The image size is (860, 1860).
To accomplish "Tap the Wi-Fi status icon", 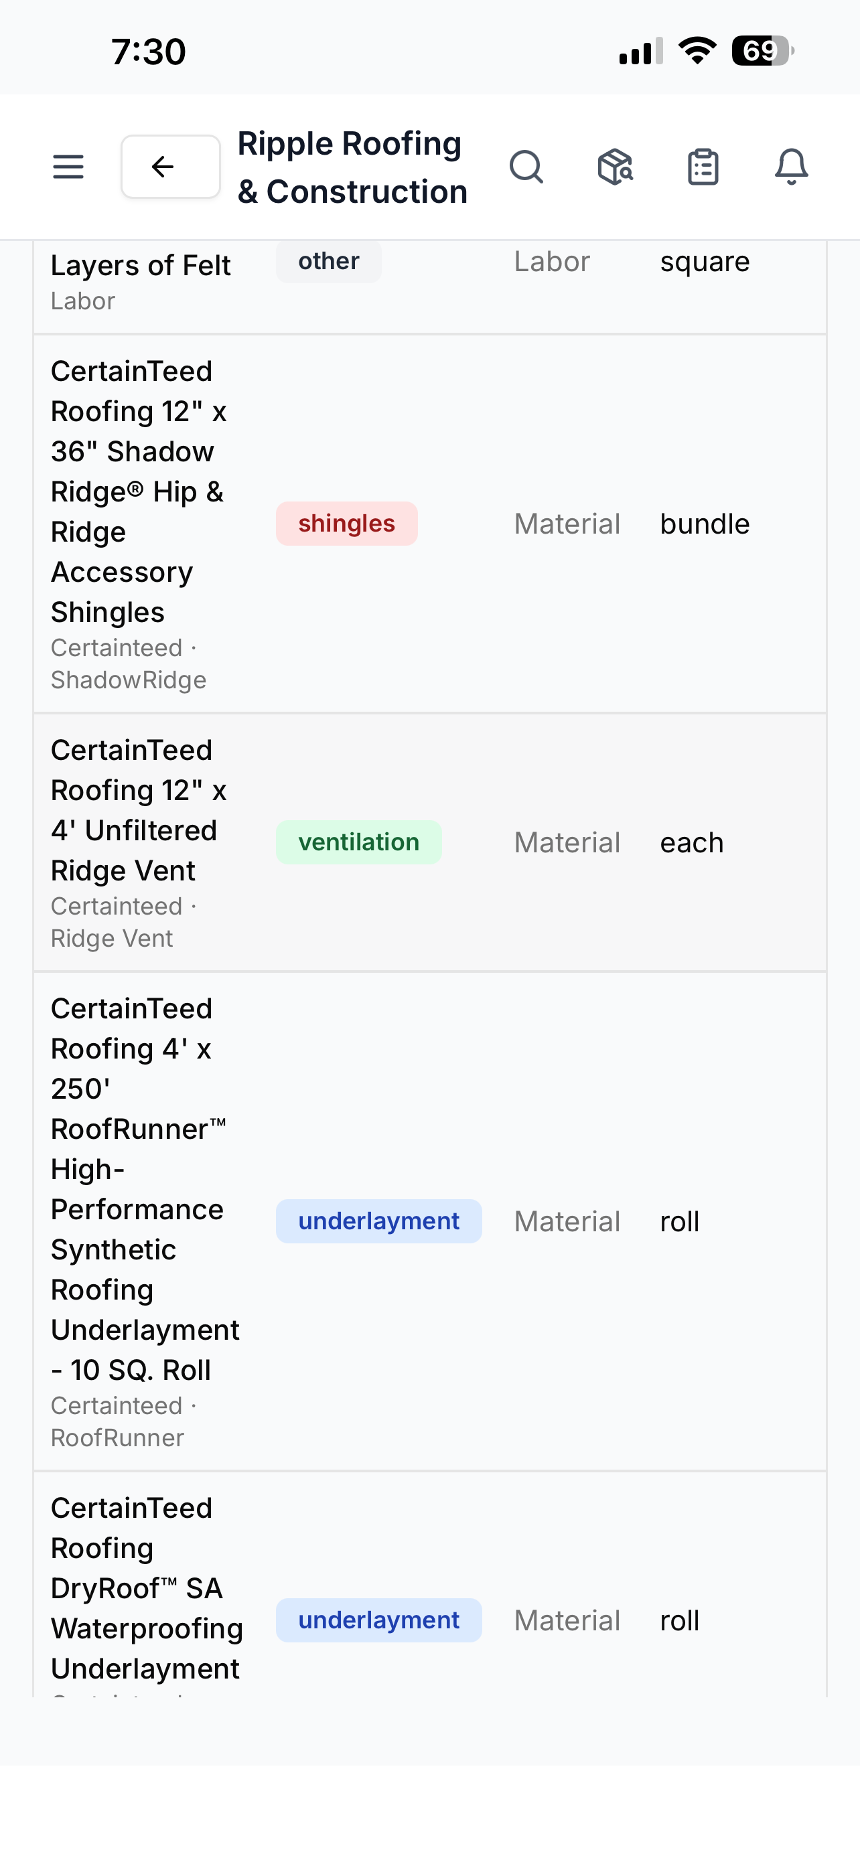I will point(697,50).
